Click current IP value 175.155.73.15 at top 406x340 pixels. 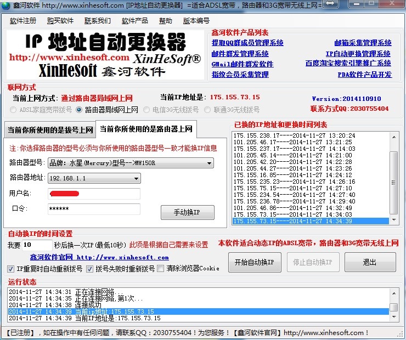pyautogui.click(x=235, y=97)
